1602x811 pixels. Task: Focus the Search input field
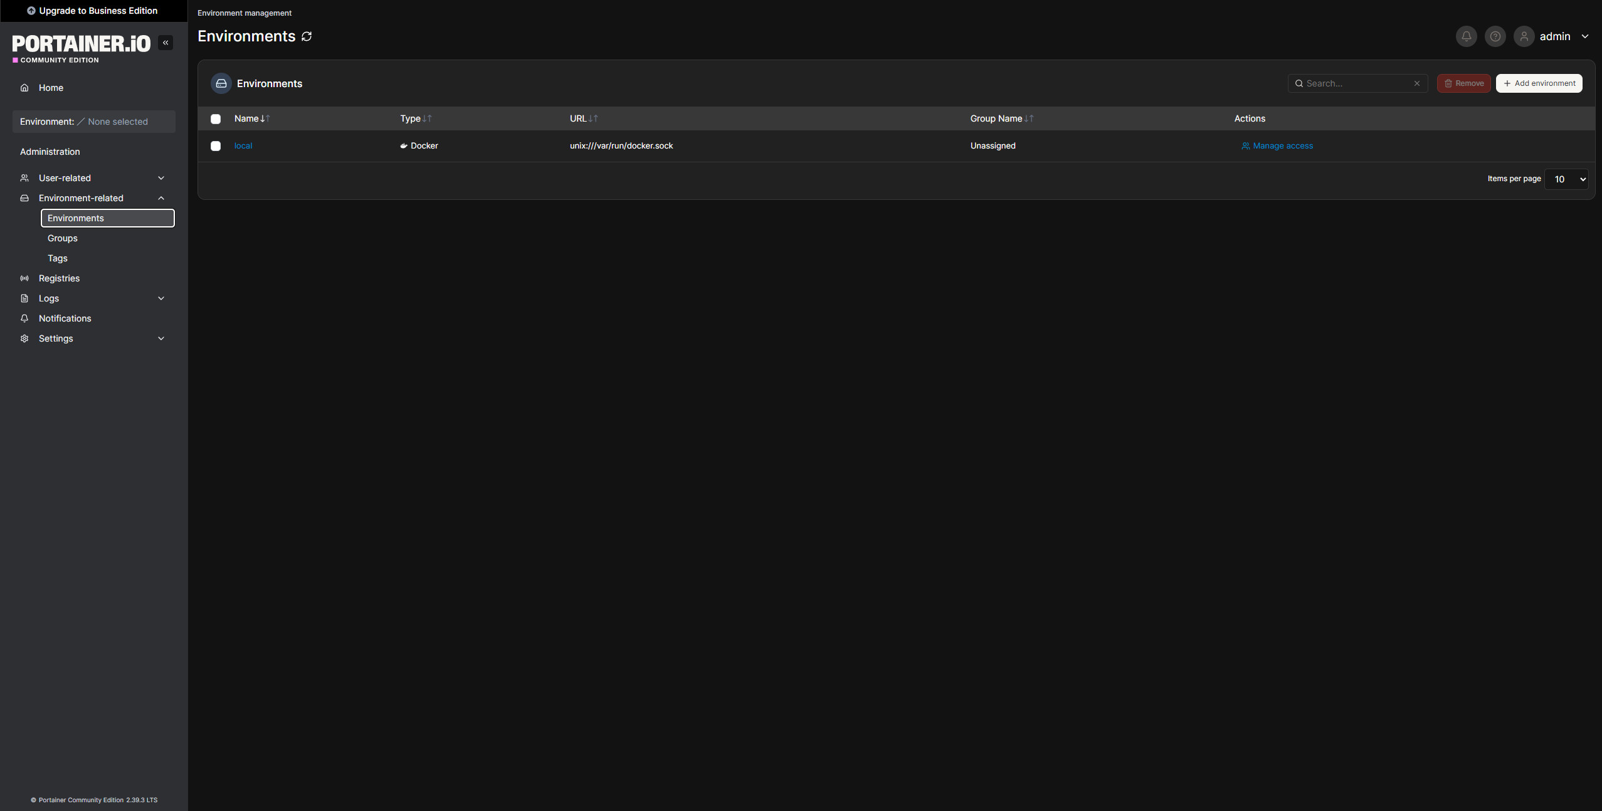[x=1357, y=83]
